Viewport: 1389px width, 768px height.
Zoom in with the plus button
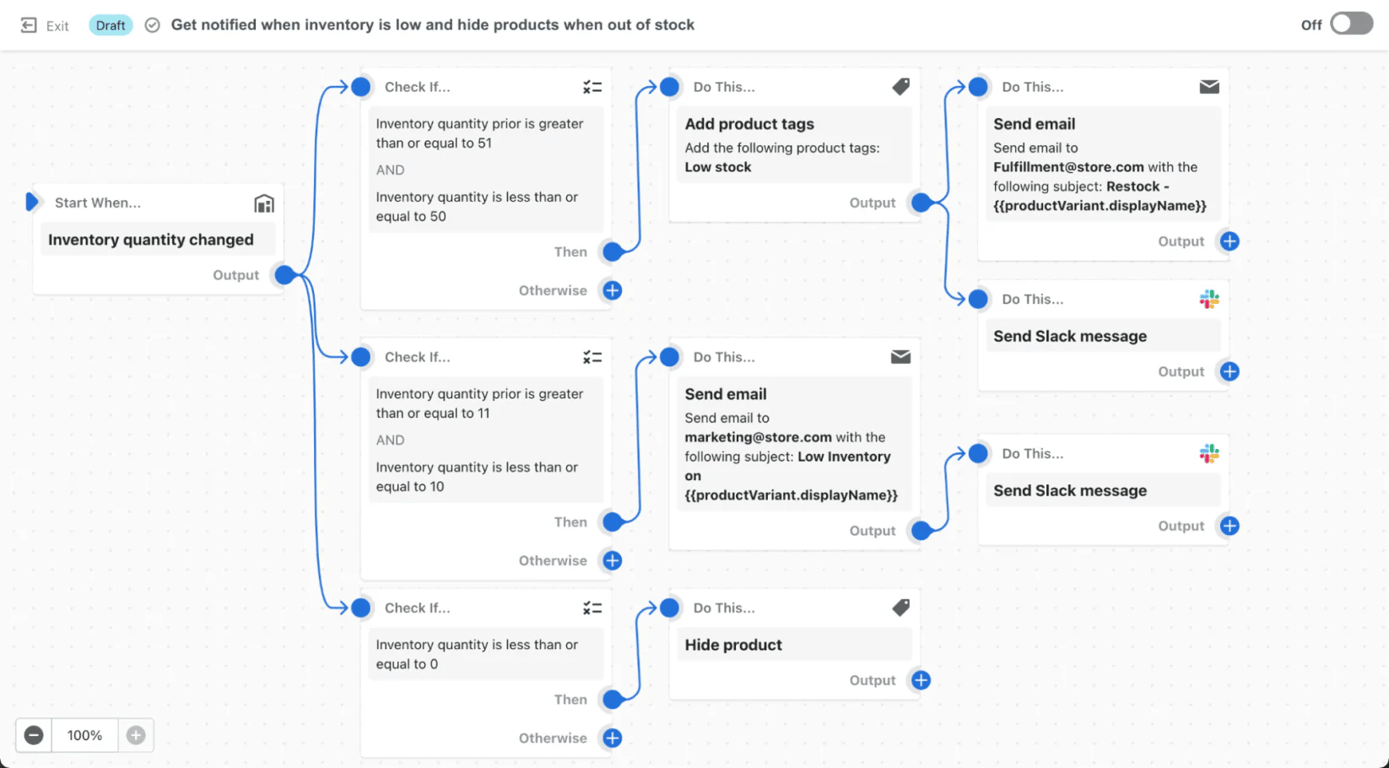pyautogui.click(x=135, y=735)
